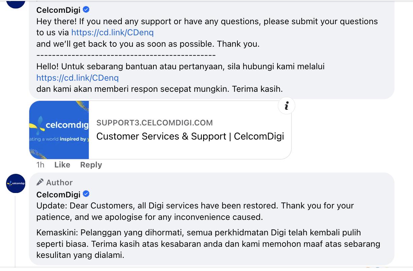This screenshot has height=271, width=413.
Task: Open the CelcomDigi profile name in the Author reply
Action: coord(58,194)
